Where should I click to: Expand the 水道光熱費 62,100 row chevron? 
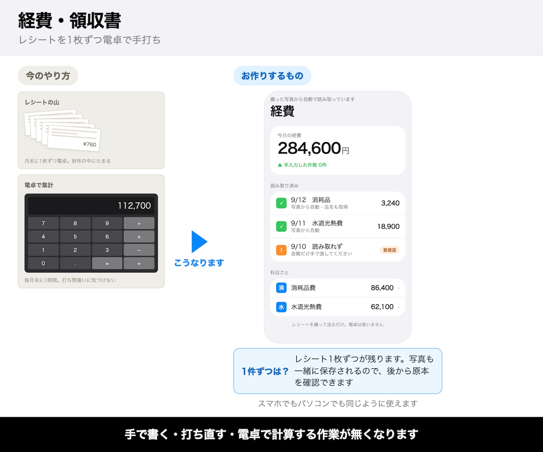[398, 307]
